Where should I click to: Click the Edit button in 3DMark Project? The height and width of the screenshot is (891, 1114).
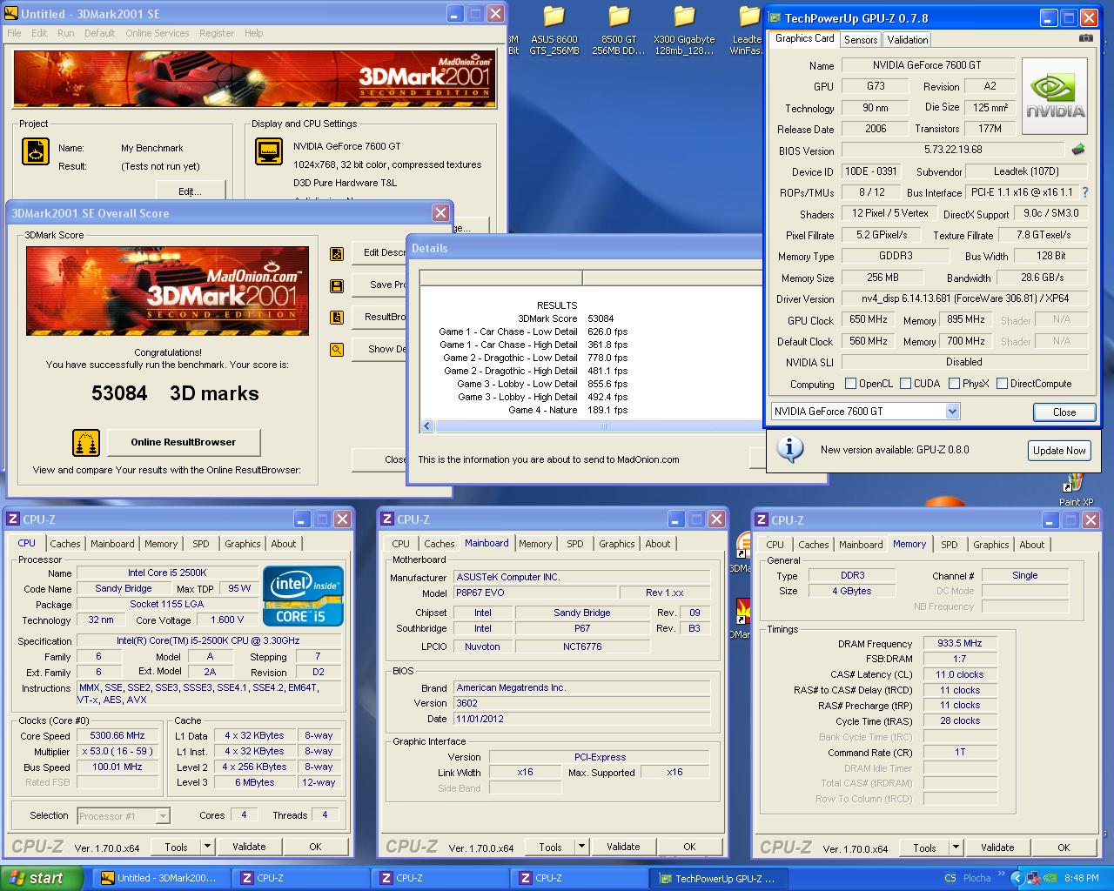[190, 190]
